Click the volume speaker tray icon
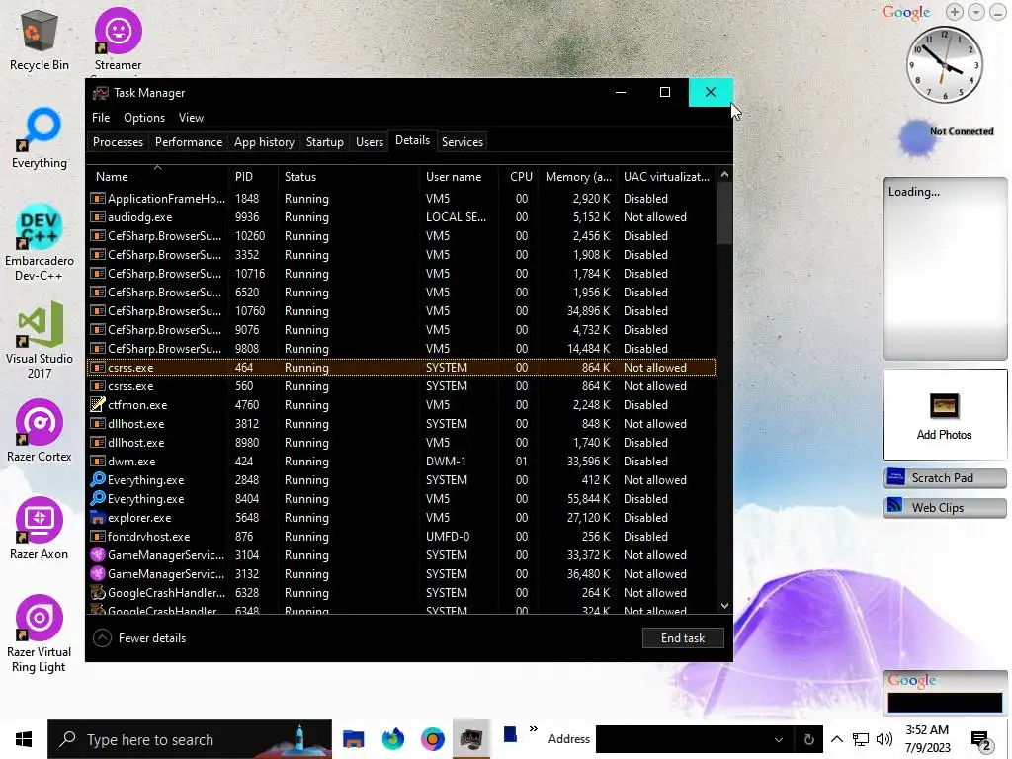Screen dimensions: 1012x759 point(885,739)
